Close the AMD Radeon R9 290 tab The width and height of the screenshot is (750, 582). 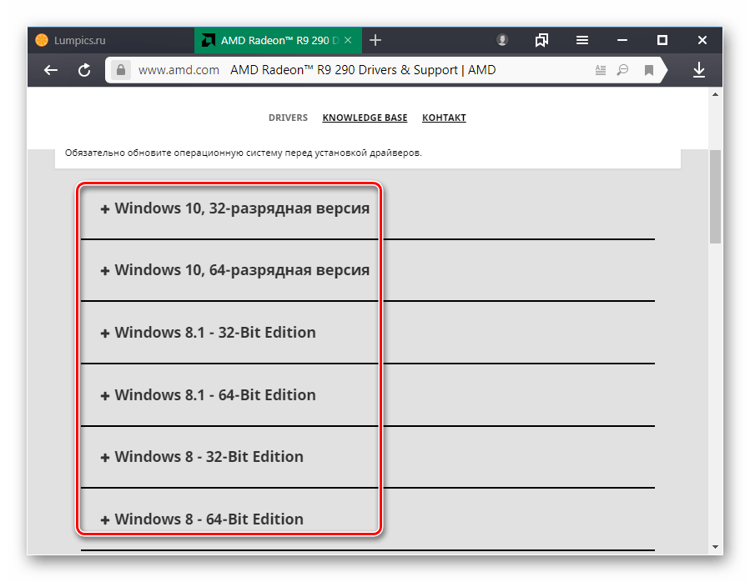348,40
